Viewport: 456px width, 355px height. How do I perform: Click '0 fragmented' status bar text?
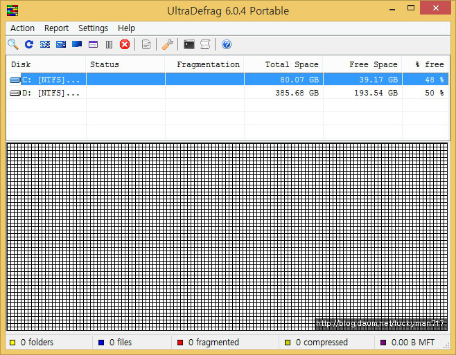point(213,343)
